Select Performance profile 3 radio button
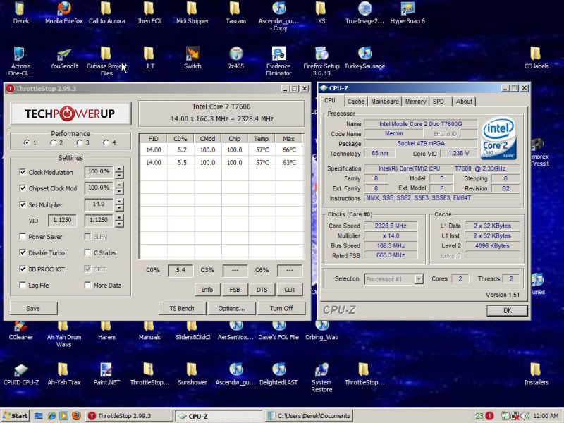564x423 pixels. click(x=80, y=142)
